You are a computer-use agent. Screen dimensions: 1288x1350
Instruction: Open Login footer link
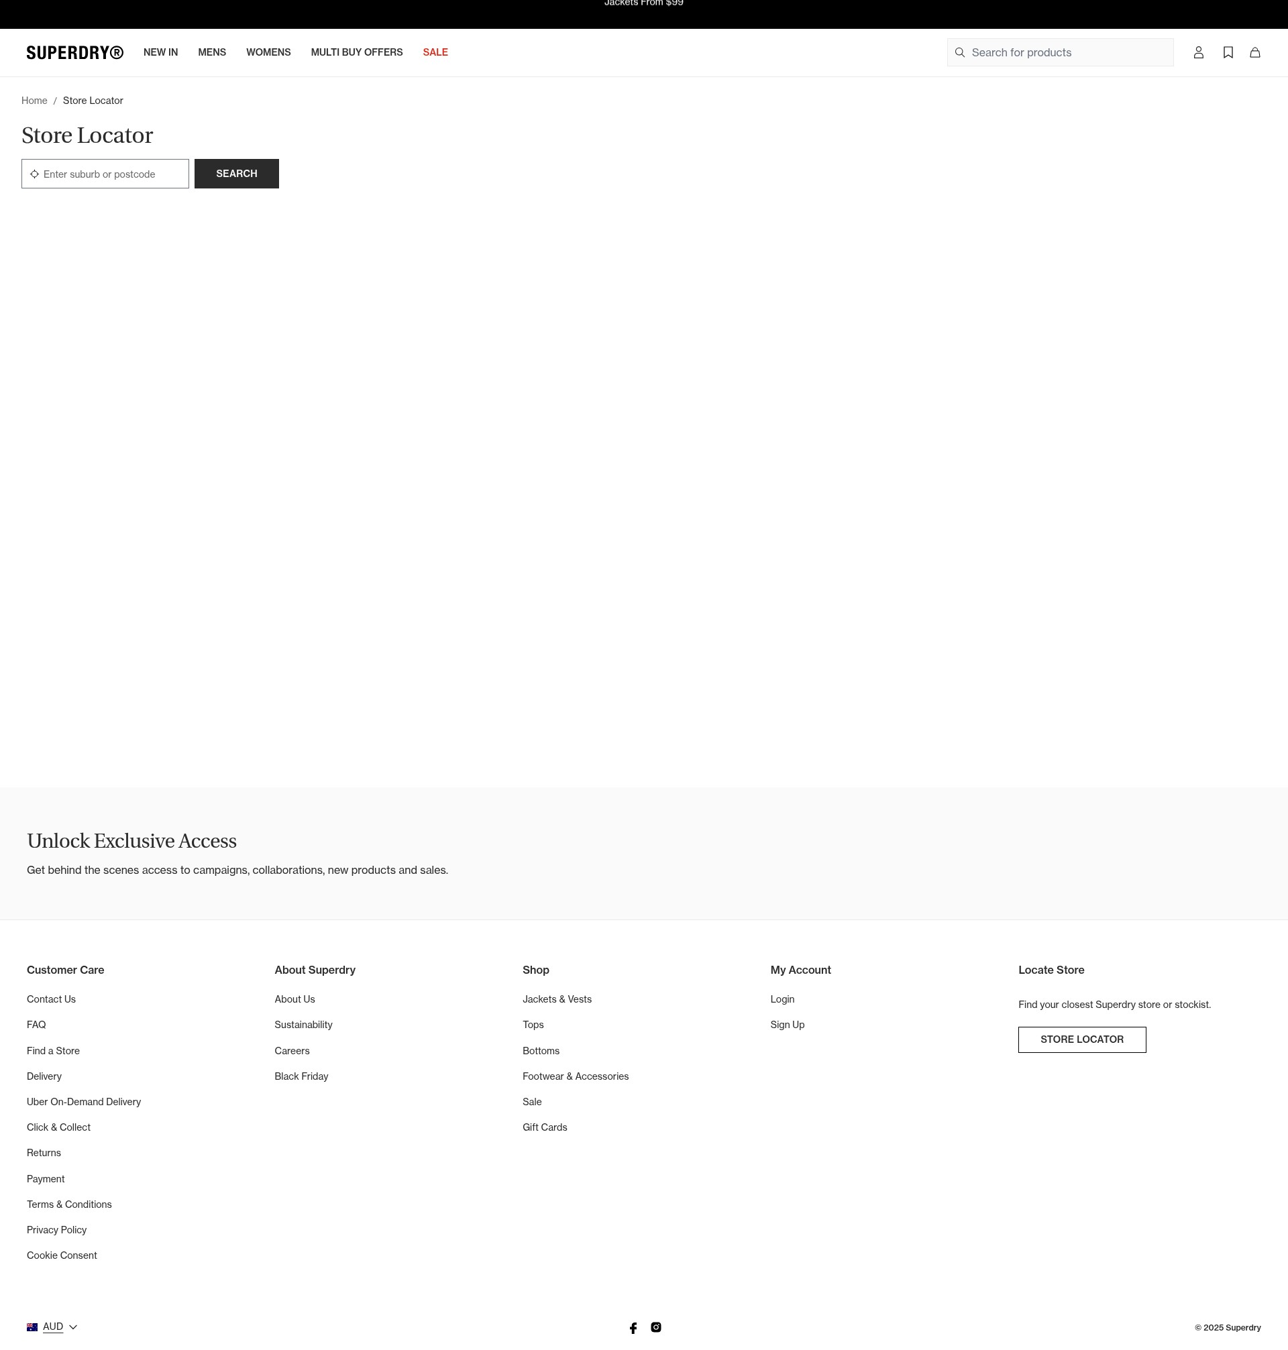click(783, 999)
